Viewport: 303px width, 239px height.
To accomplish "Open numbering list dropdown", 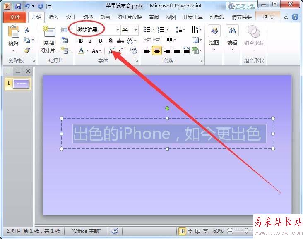I will (x=167, y=30).
